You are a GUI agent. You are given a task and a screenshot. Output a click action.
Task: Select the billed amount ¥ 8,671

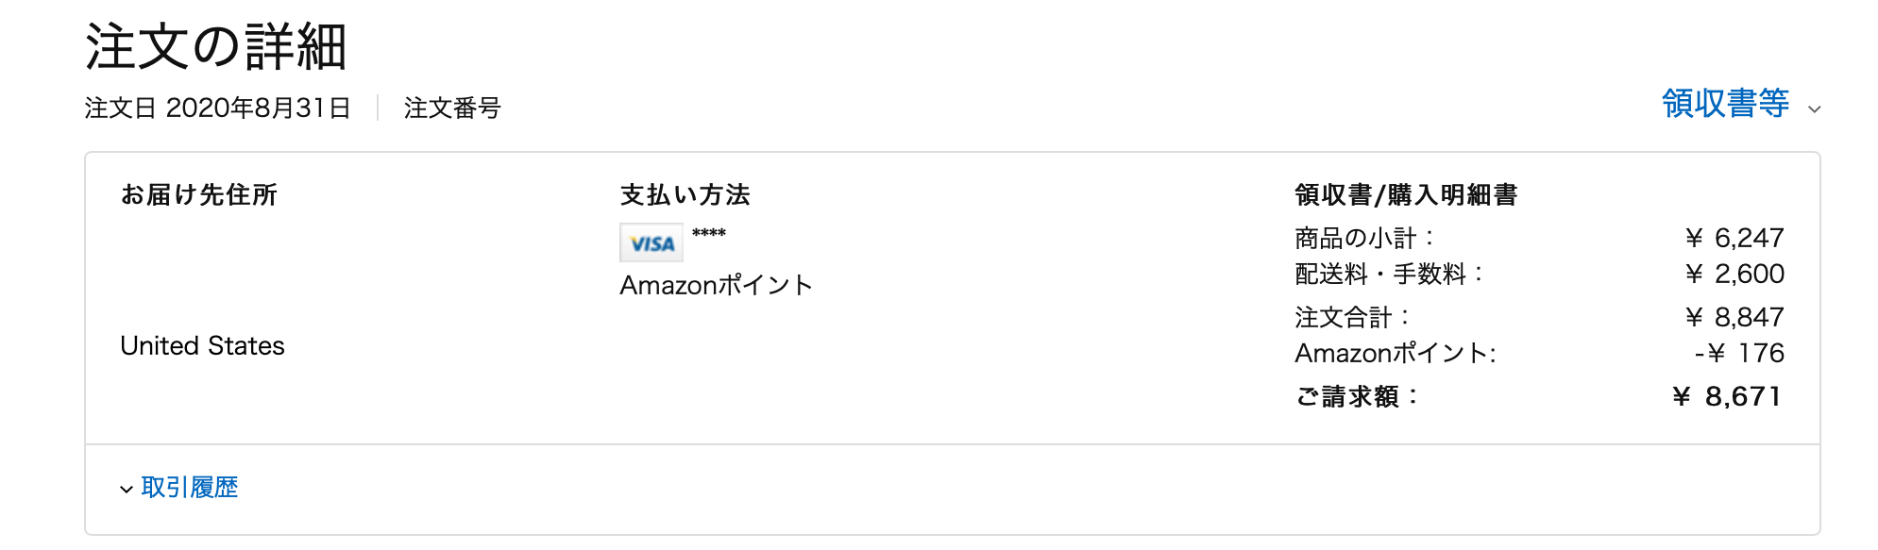tap(1727, 396)
